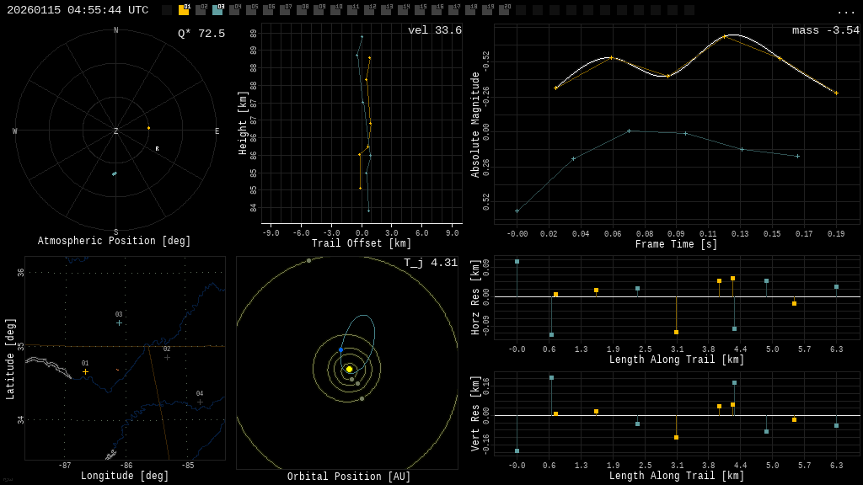Toggle teal station 03 box in top bar
This screenshot has height=485, width=863.
[x=217, y=10]
